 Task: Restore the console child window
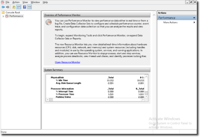[x=191, y=2]
